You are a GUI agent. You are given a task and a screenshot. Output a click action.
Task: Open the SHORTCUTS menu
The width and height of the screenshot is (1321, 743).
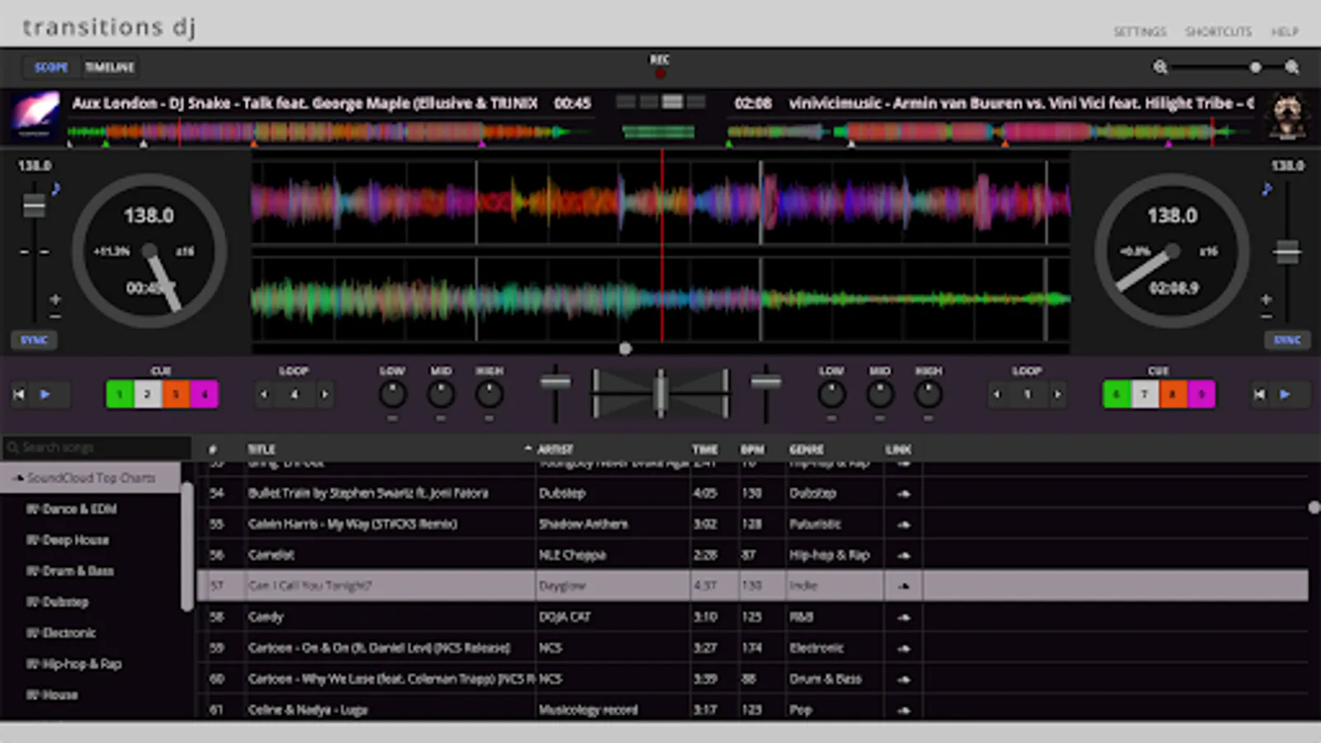click(1218, 31)
